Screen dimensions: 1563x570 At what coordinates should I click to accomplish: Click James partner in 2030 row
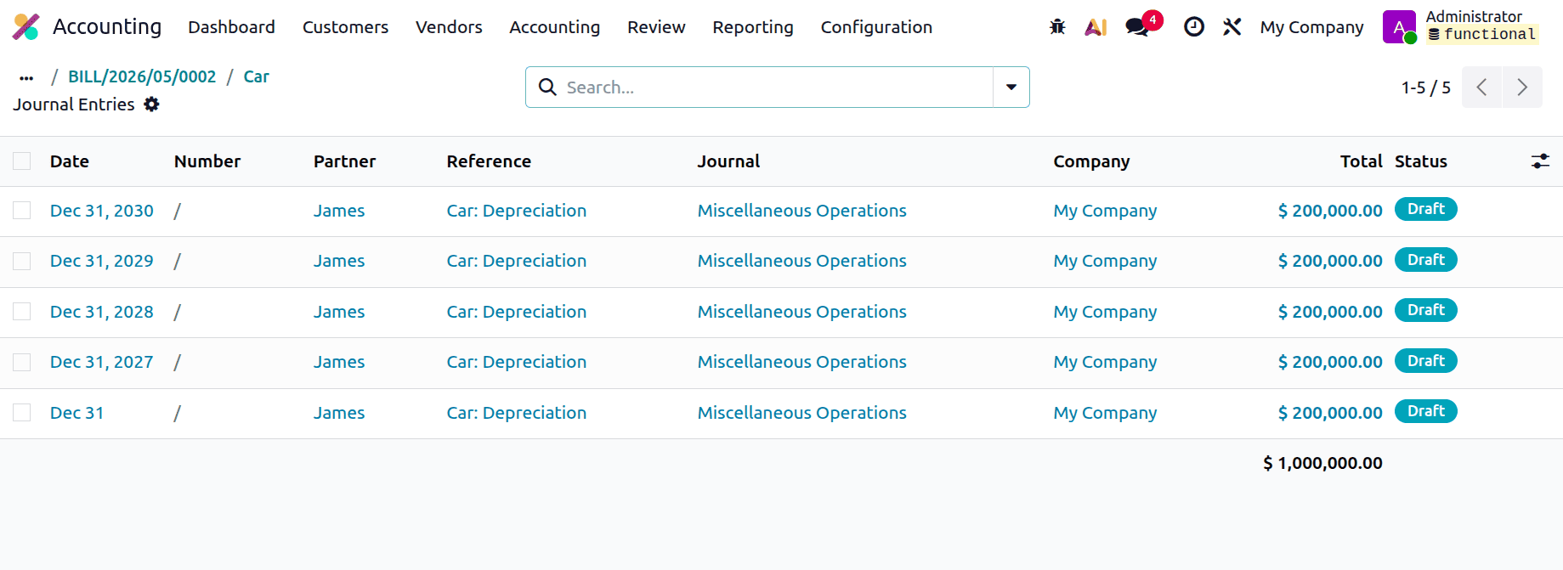pyautogui.click(x=339, y=211)
